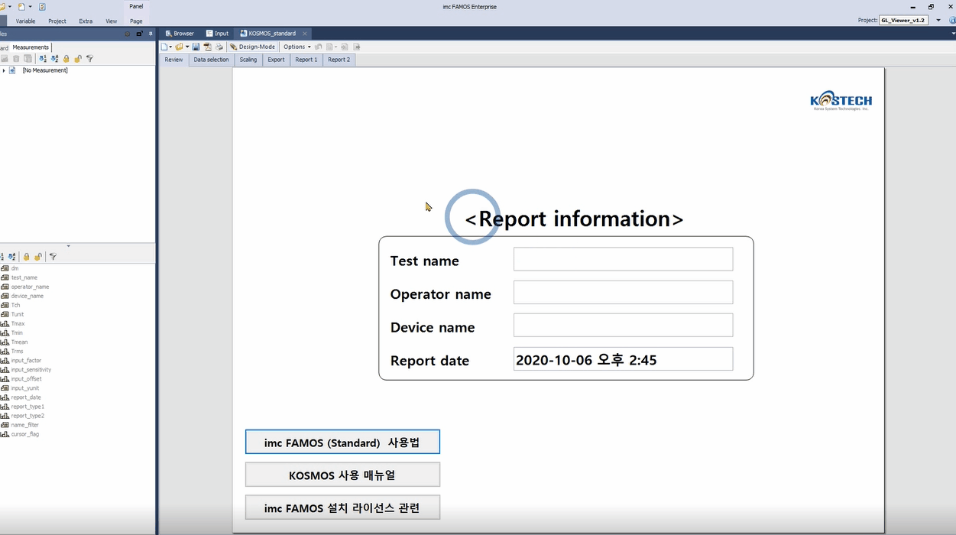
Task: Select the input_sensitivity variable in the list
Action: point(31,370)
